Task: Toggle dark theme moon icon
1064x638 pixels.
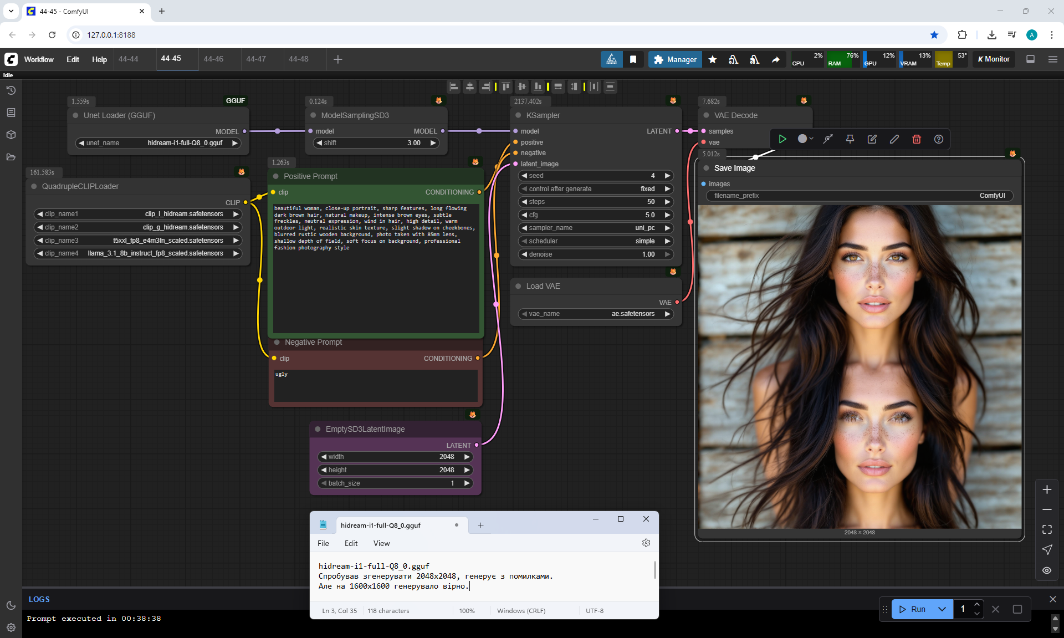Action: point(11,605)
